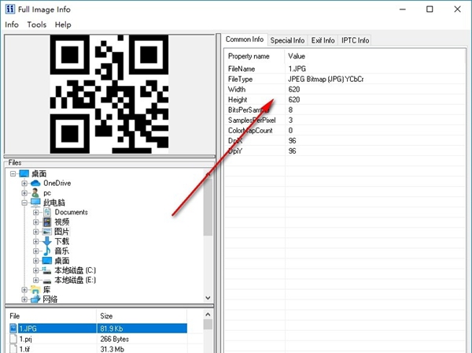Switch to the Special Info tab
472x353 pixels.
pyautogui.click(x=287, y=40)
